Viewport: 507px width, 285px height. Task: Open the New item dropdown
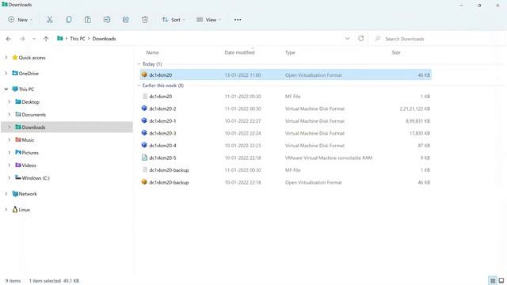pyautogui.click(x=21, y=20)
